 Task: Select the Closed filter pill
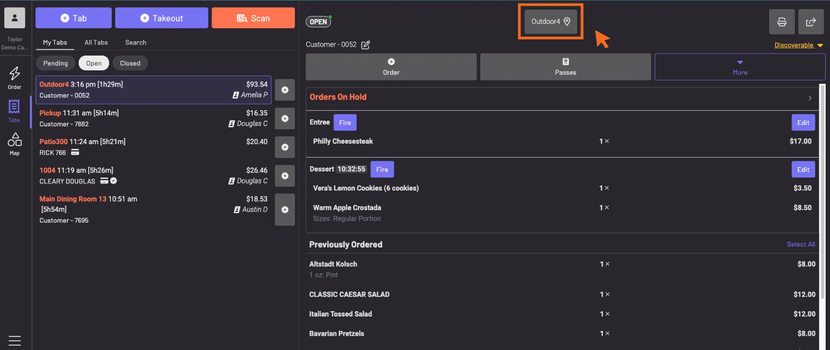[130, 63]
